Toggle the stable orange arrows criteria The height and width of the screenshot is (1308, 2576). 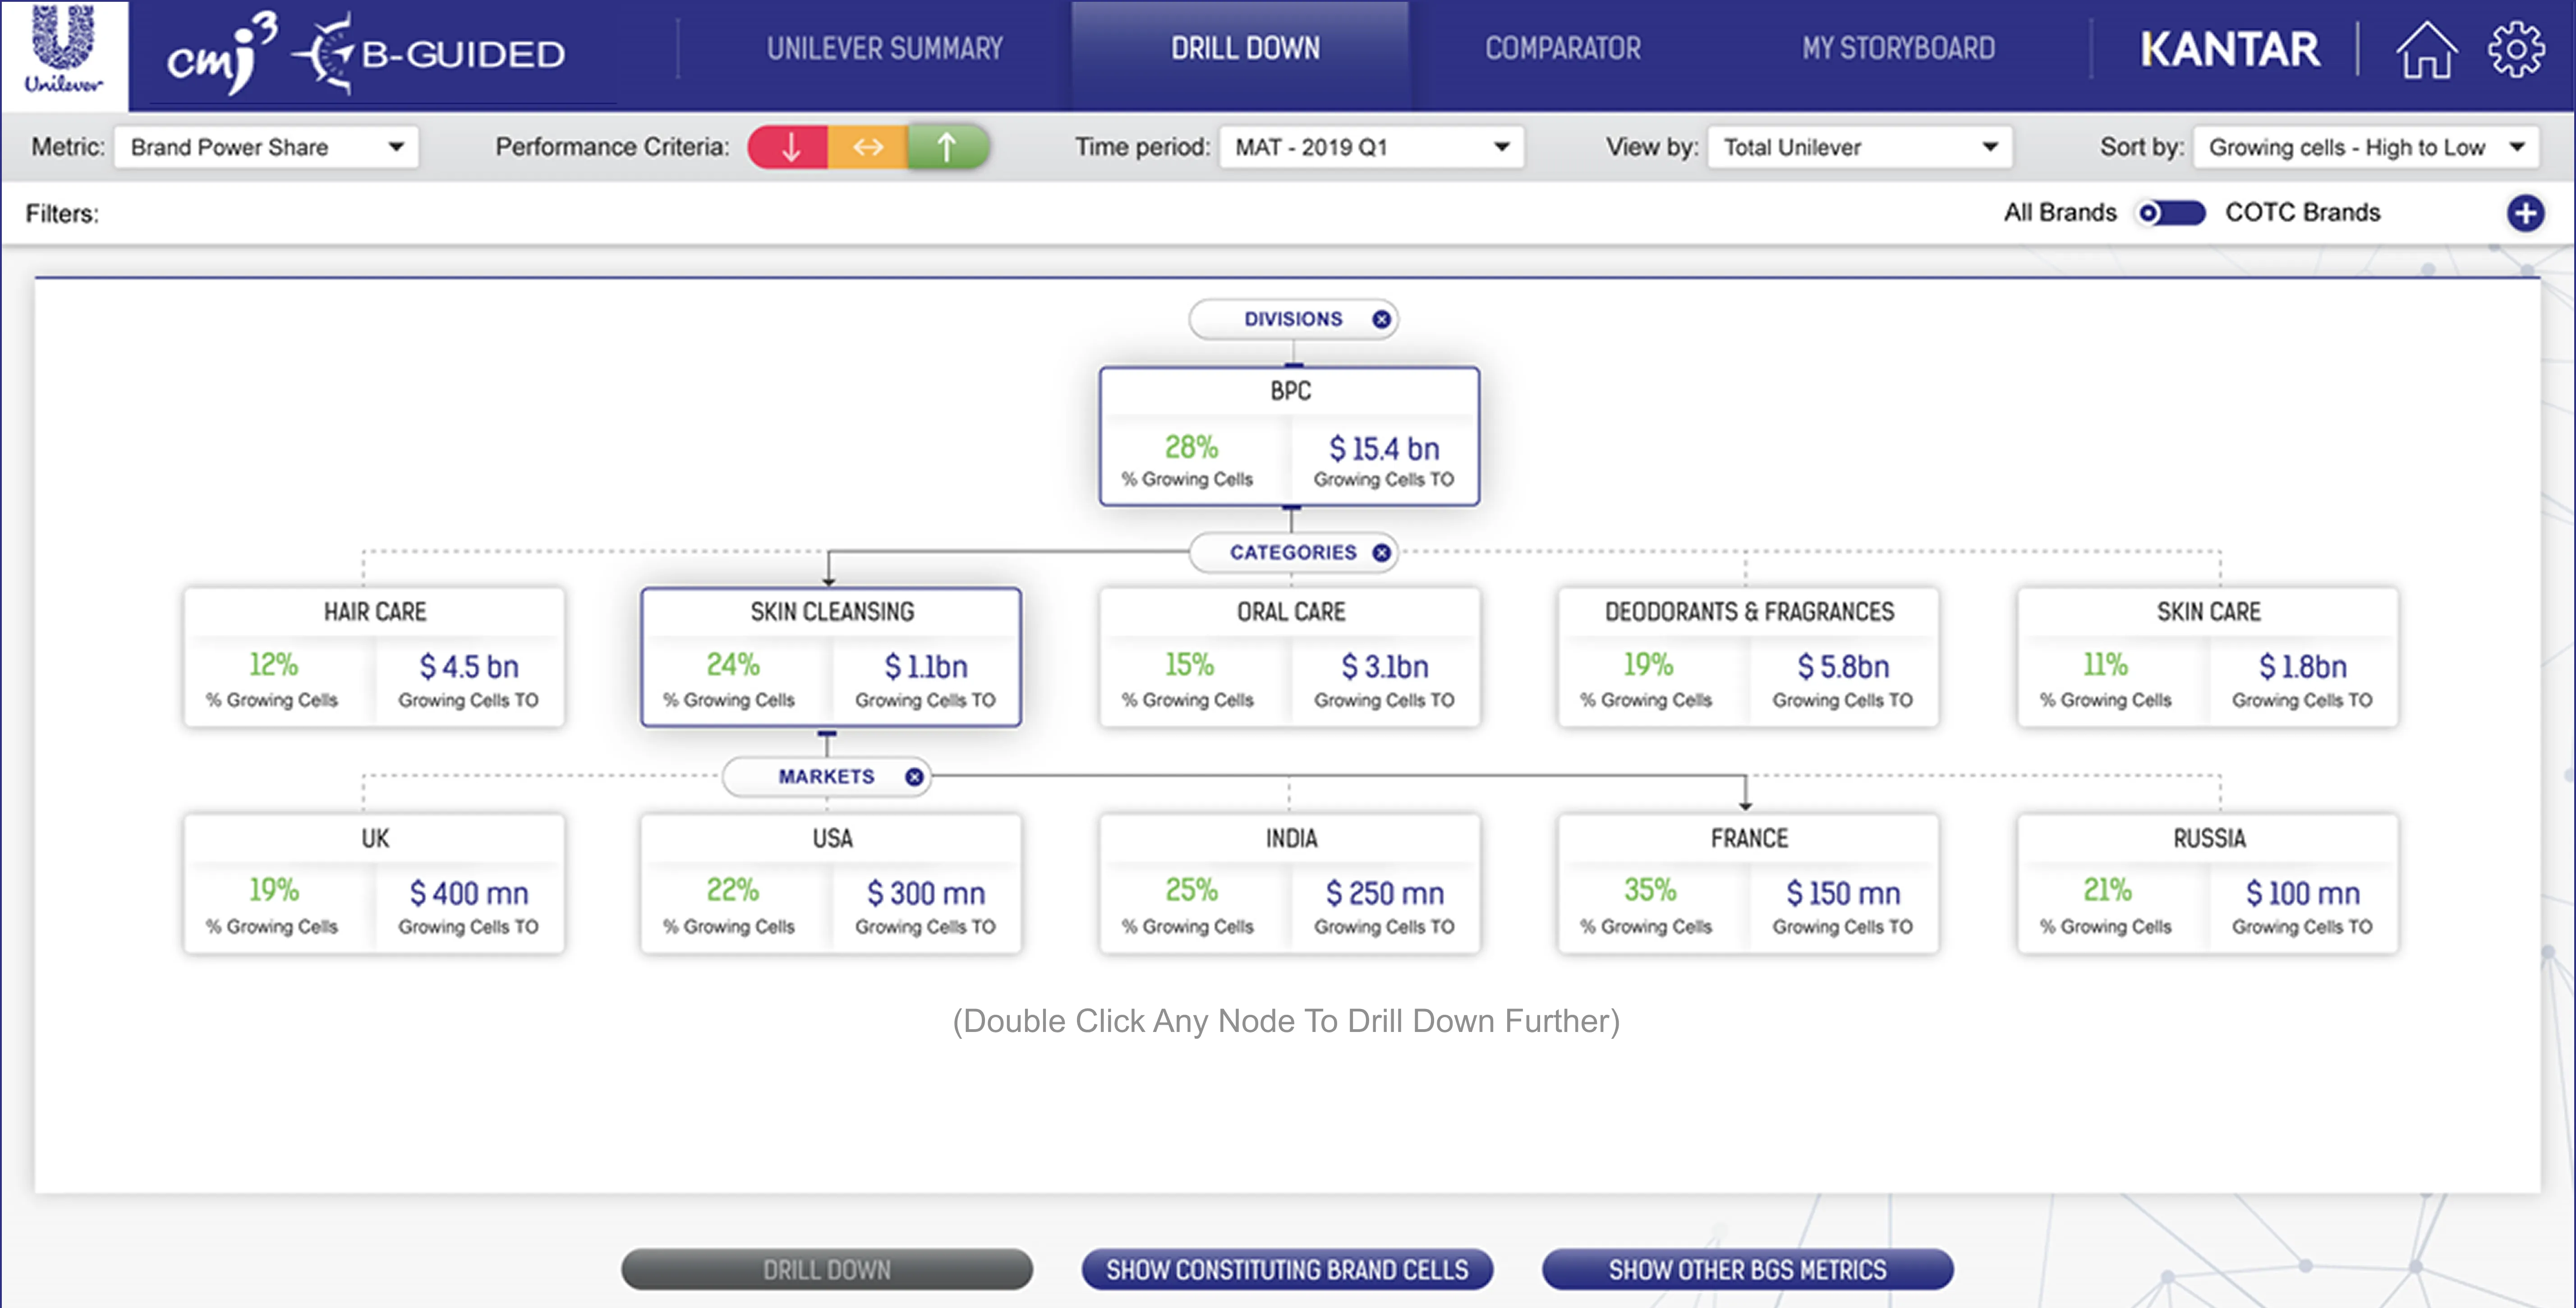pyautogui.click(x=868, y=147)
